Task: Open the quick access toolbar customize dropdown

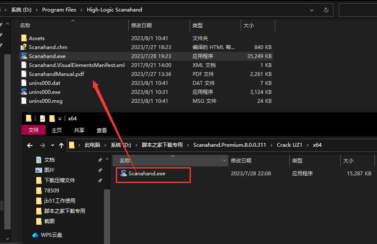Action: pyautogui.click(x=60, y=119)
